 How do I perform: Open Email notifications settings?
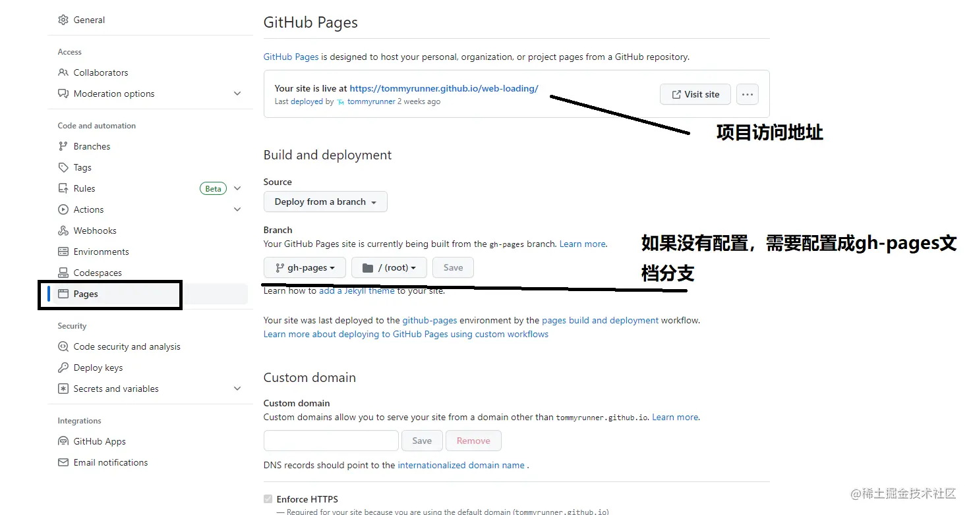[x=111, y=462]
